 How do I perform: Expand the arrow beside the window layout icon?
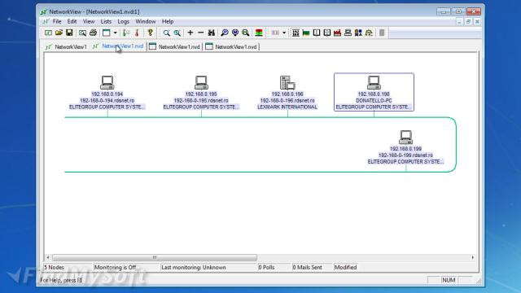tap(115, 33)
